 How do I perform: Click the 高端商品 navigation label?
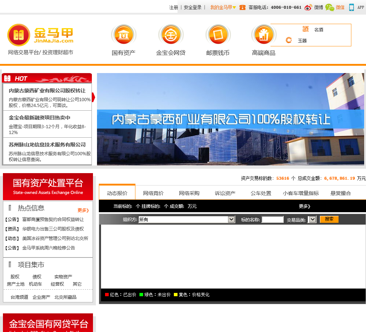coord(264,53)
